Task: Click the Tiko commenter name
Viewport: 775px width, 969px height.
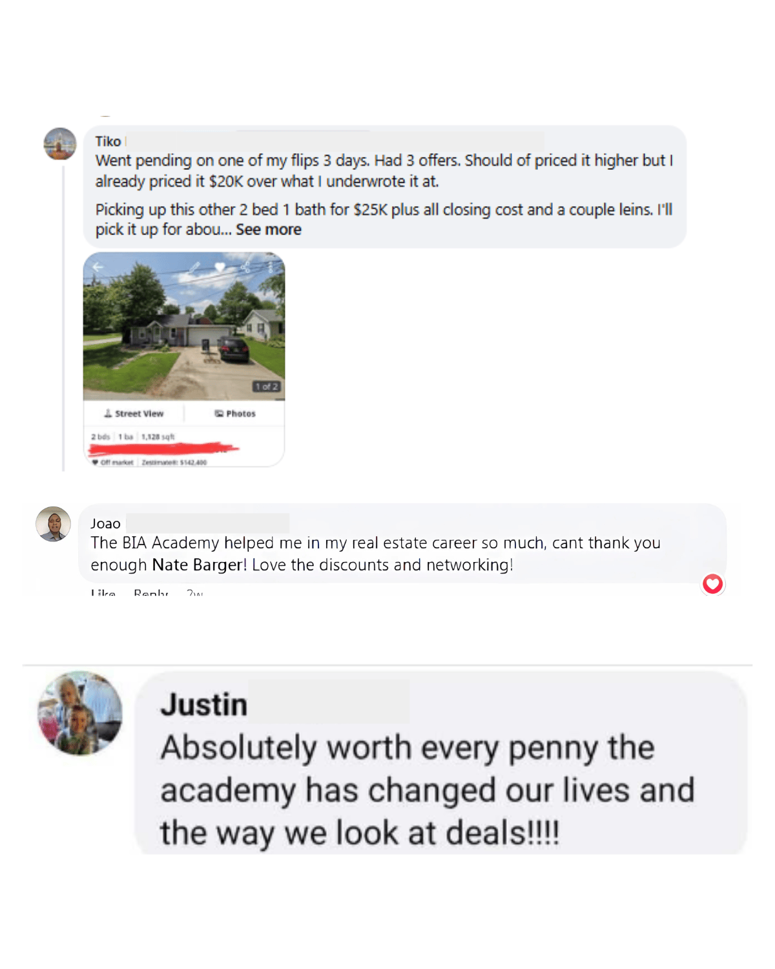Action: pos(108,141)
